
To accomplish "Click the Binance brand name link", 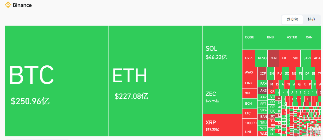I will click(22, 5).
